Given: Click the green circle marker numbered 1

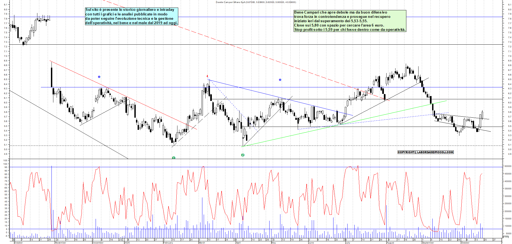Looking at the screenshot, I should pyautogui.click(x=174, y=158).
